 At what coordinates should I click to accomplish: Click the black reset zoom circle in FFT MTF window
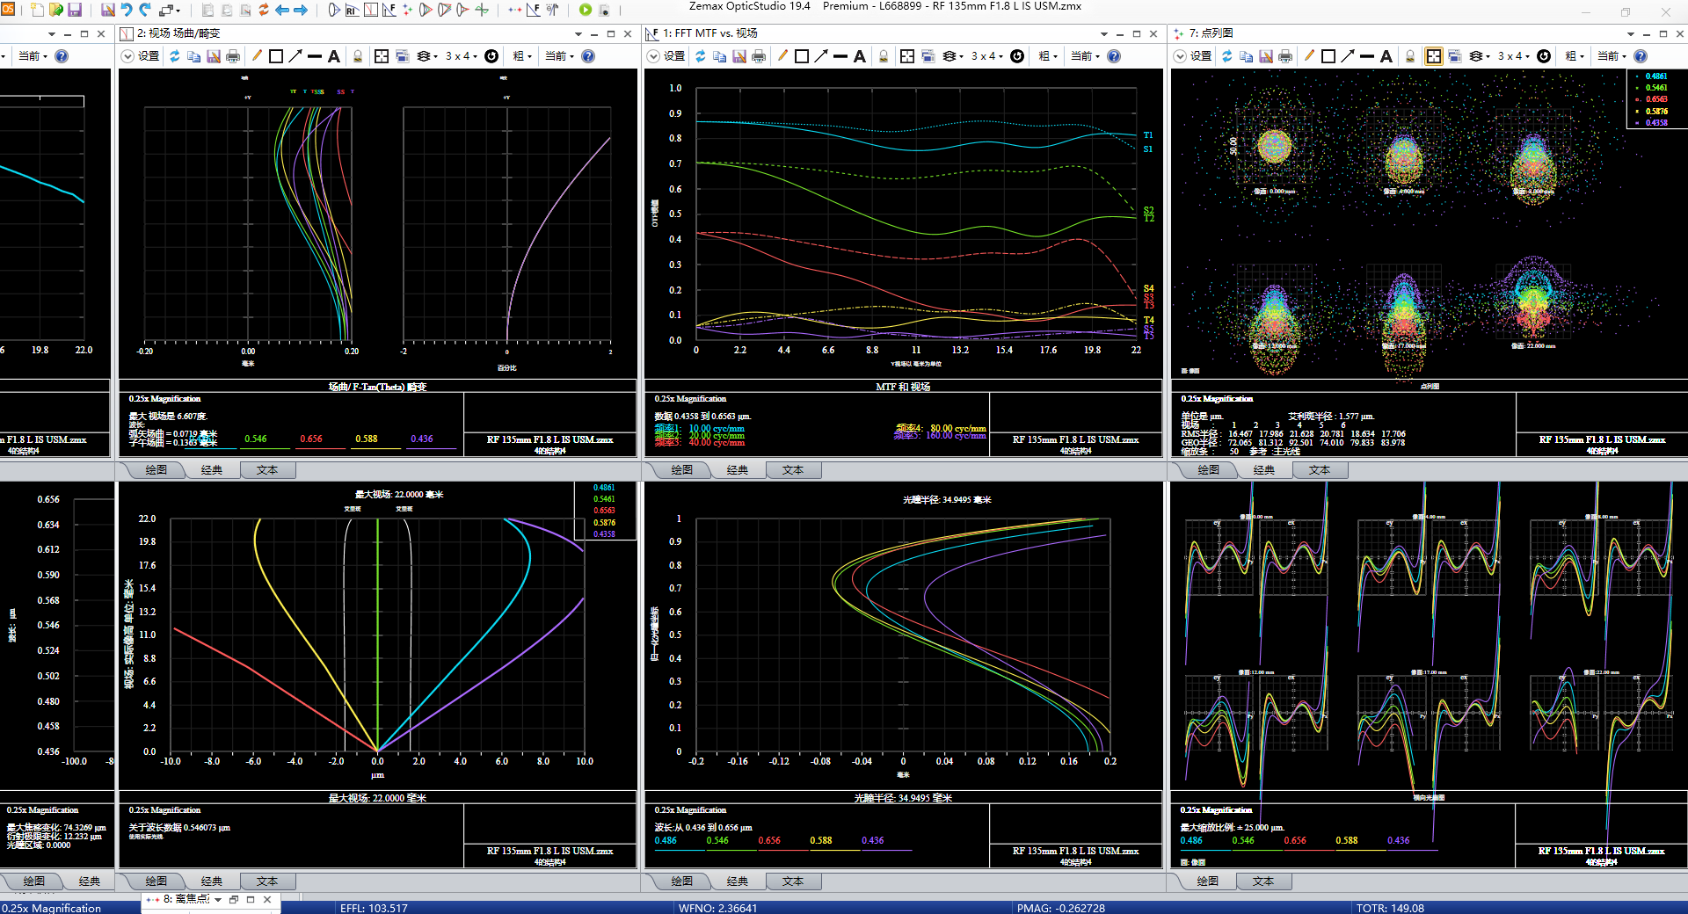pos(1017,56)
